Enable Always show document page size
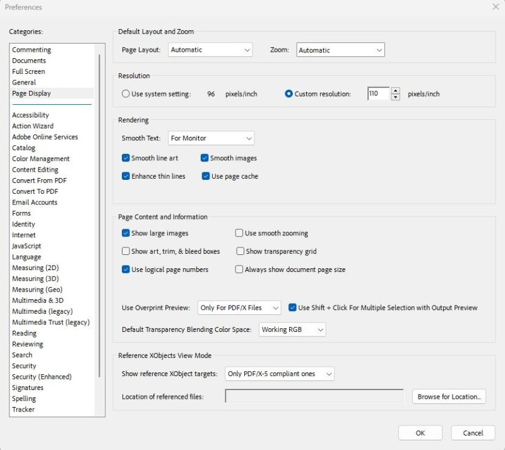Viewport: 505px width, 450px height. 239,269
